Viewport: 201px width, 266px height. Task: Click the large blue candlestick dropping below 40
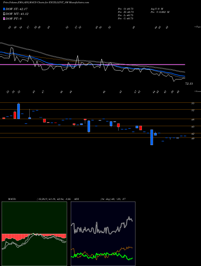152,137
